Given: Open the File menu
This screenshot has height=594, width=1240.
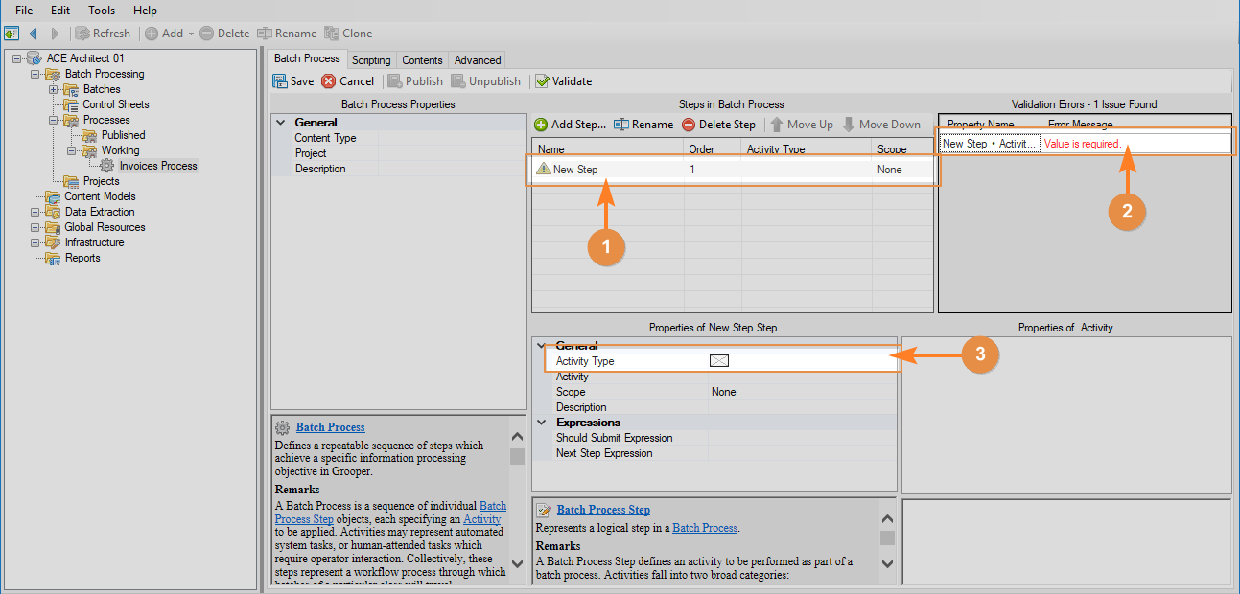Looking at the screenshot, I should 24,11.
